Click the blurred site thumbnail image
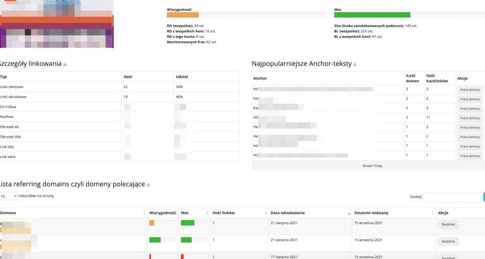Viewport: 485px width, 259px height. [57, 24]
